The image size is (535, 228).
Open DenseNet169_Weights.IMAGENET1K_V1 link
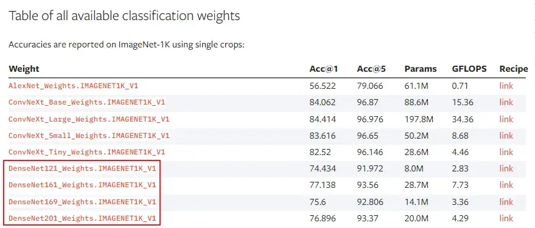(x=82, y=202)
